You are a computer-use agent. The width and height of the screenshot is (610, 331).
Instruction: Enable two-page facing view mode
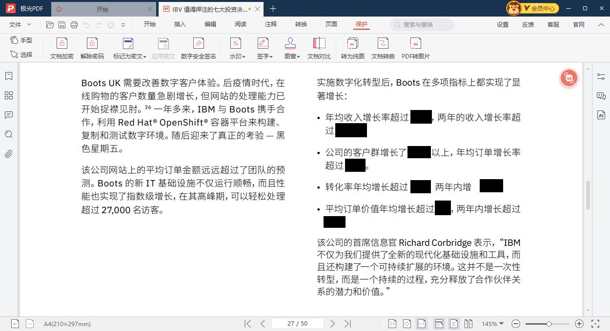point(468,324)
